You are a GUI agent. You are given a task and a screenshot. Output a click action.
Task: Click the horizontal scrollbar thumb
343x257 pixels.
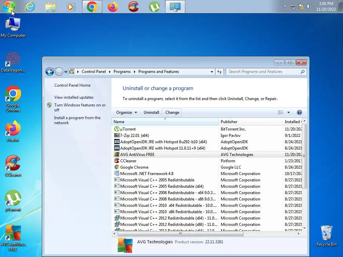181,234
